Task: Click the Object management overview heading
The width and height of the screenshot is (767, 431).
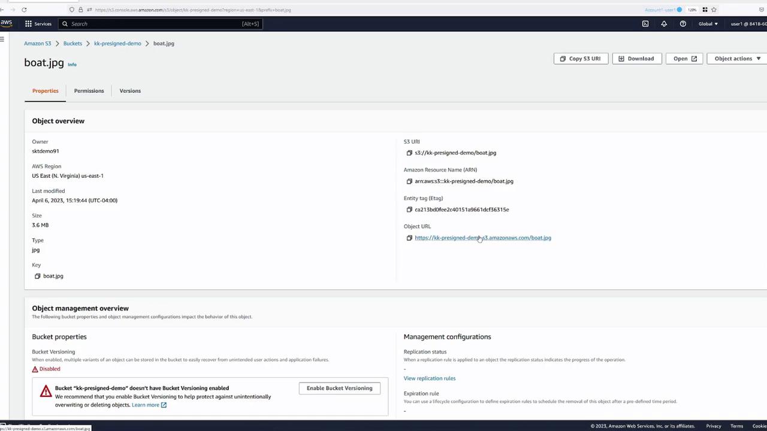Action: pyautogui.click(x=80, y=308)
